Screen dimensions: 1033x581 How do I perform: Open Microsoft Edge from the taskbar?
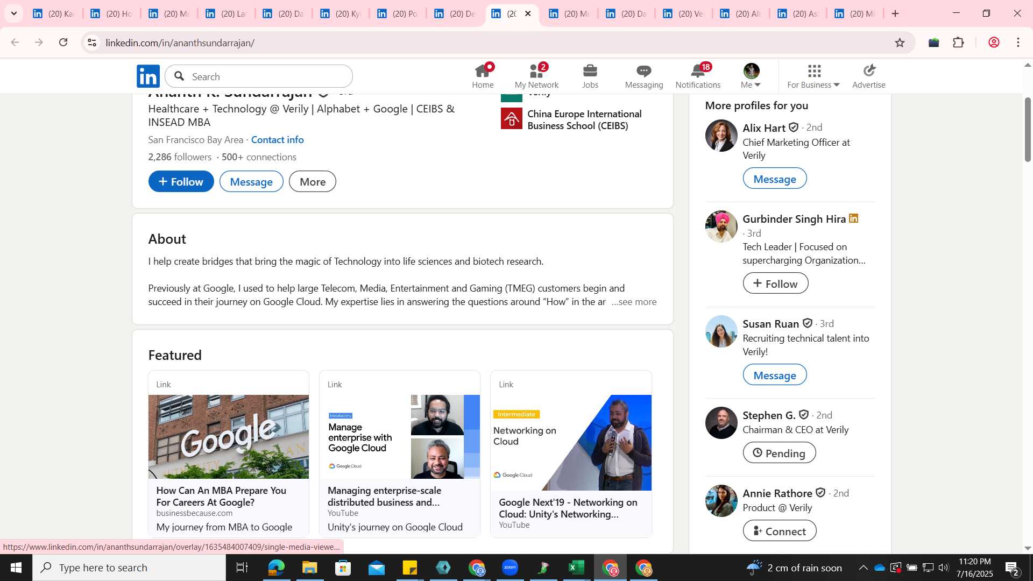tap(276, 568)
